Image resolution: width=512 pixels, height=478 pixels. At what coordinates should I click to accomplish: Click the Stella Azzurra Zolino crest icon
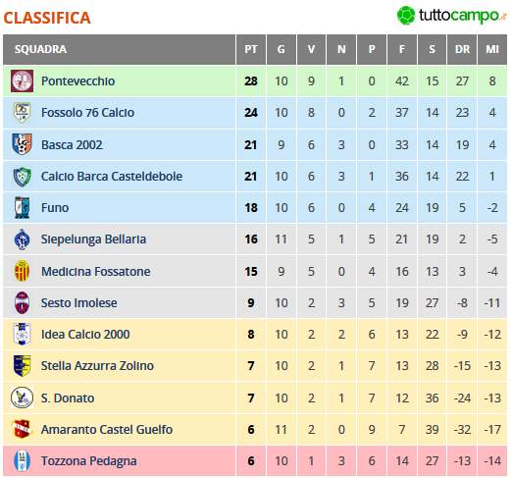(x=22, y=366)
